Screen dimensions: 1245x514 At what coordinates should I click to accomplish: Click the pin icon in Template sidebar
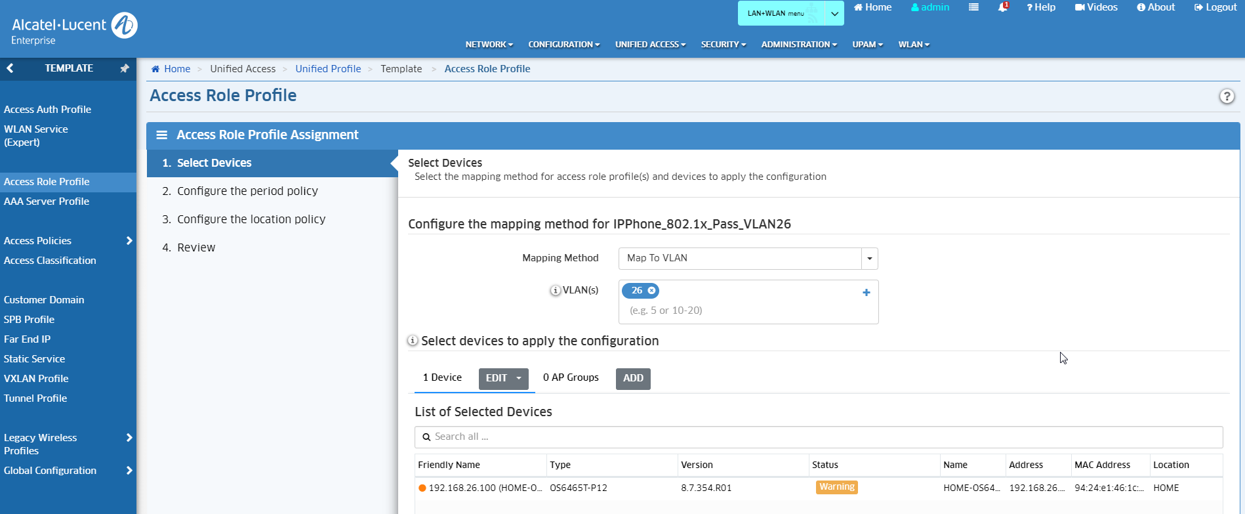pyautogui.click(x=124, y=68)
